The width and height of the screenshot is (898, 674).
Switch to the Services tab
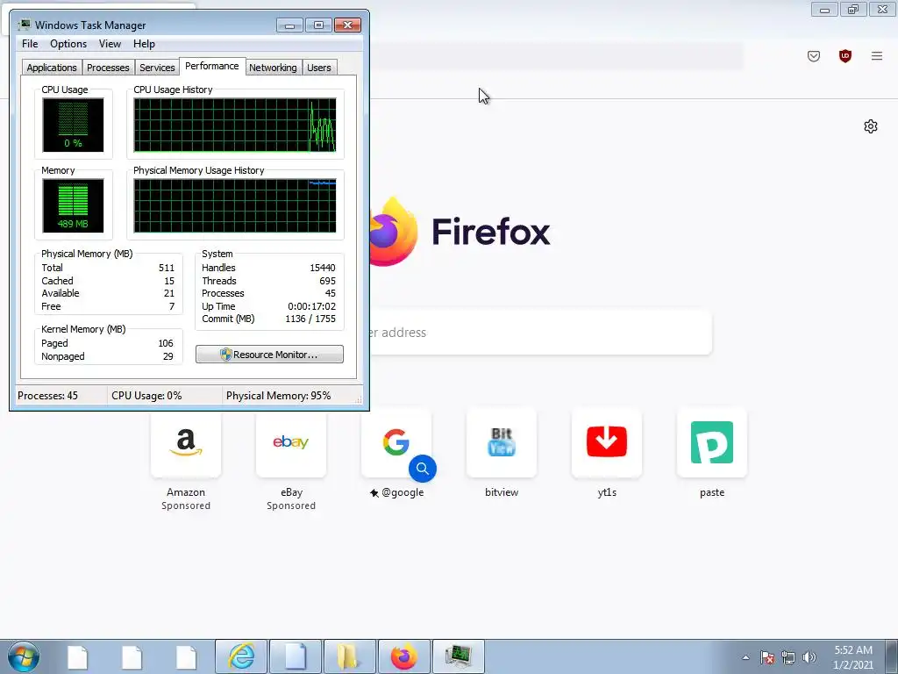(157, 68)
